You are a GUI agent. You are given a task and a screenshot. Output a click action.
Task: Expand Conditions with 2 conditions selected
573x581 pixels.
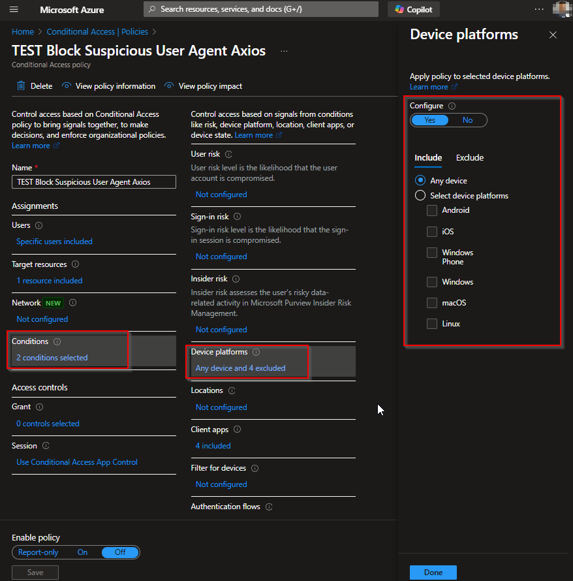(x=52, y=358)
